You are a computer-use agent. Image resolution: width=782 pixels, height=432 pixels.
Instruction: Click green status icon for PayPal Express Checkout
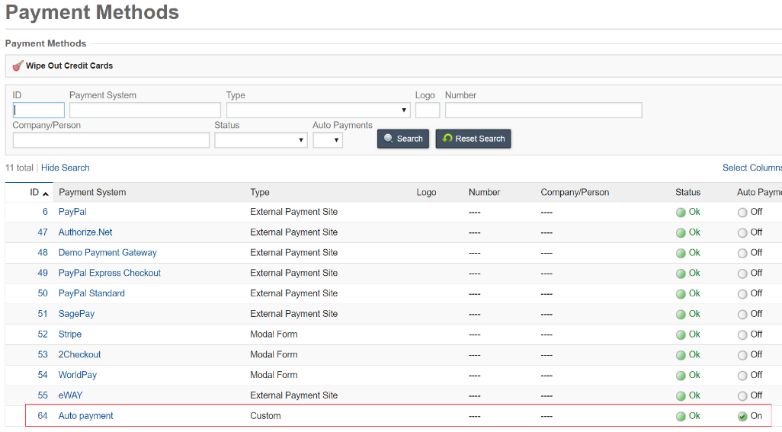(x=681, y=274)
